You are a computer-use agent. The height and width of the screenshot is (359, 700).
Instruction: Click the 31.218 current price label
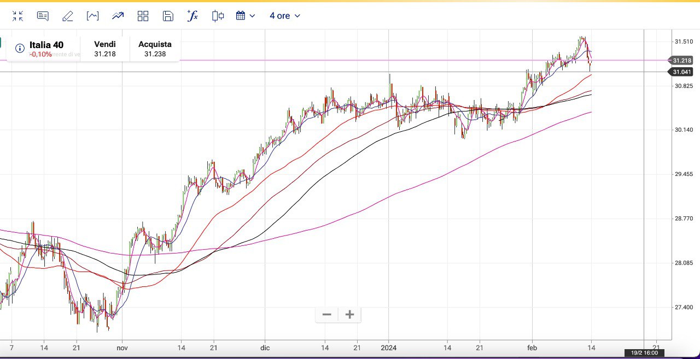click(x=682, y=61)
